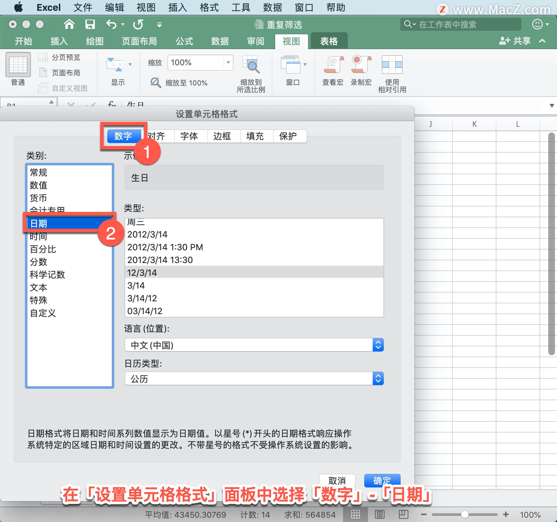Click the Home icon in title bar

69,24
